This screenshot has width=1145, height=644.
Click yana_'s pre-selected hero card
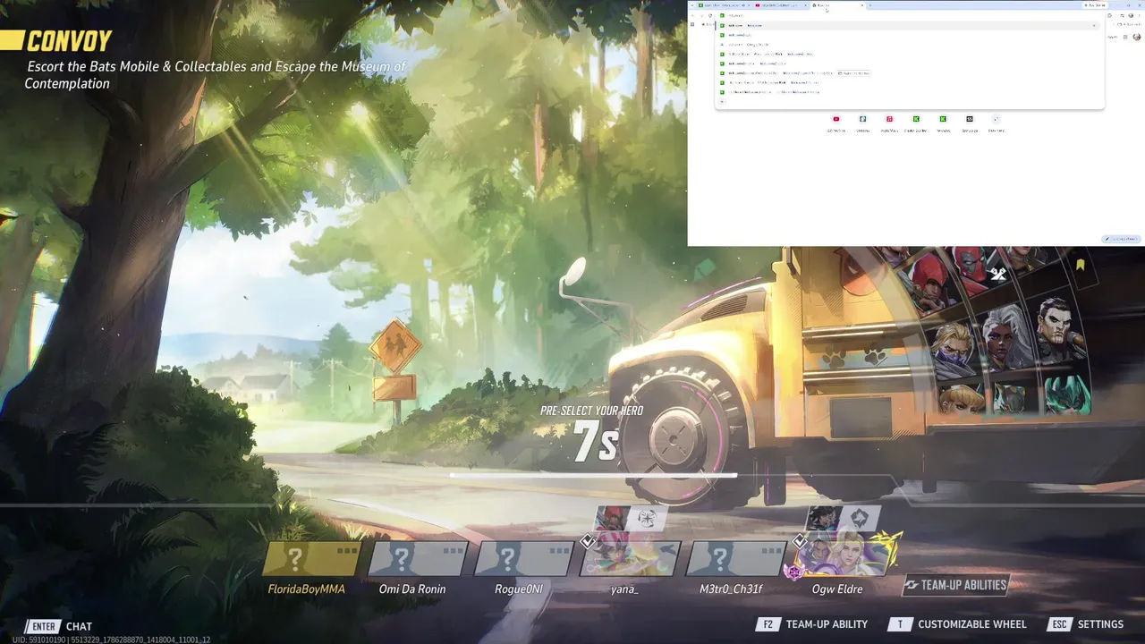[x=629, y=558]
